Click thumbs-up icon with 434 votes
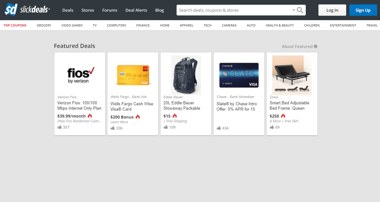380x202 pixels. tap(219, 128)
